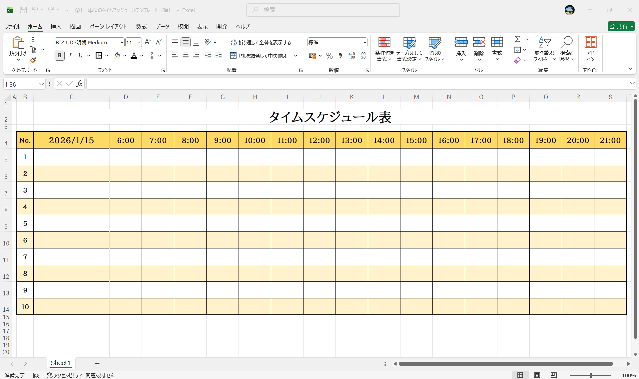Open the データ ribbon tab

coord(162,26)
